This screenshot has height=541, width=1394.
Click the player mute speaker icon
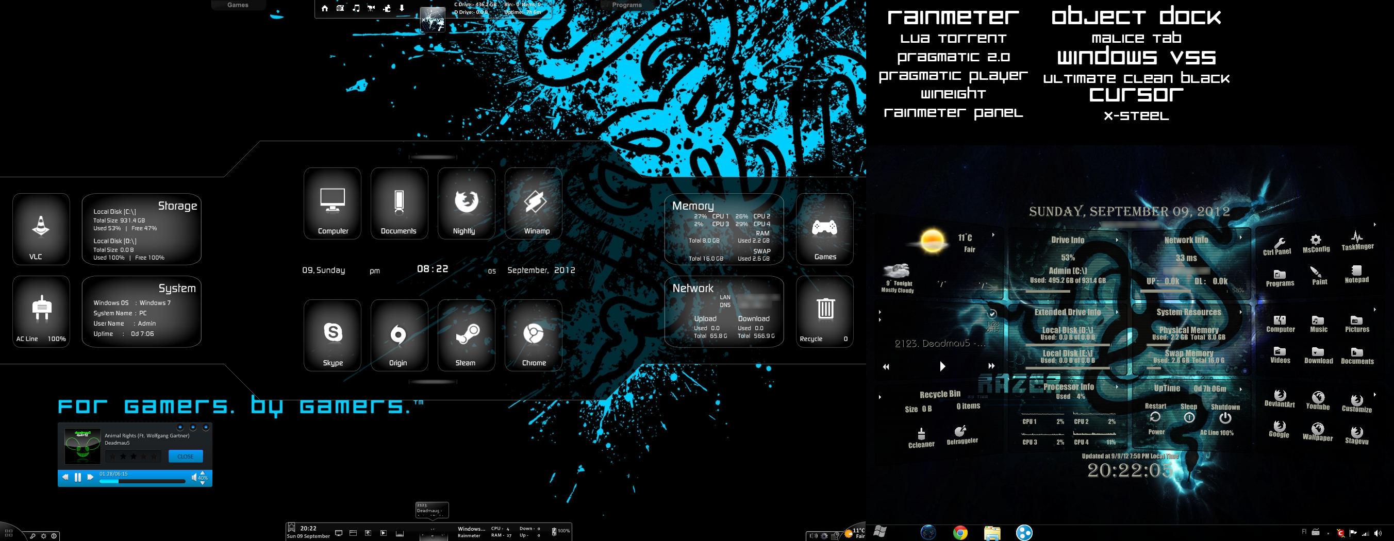pos(194,477)
